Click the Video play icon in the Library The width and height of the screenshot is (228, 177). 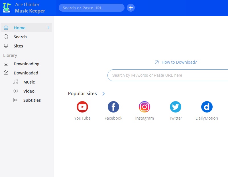coord(16,91)
